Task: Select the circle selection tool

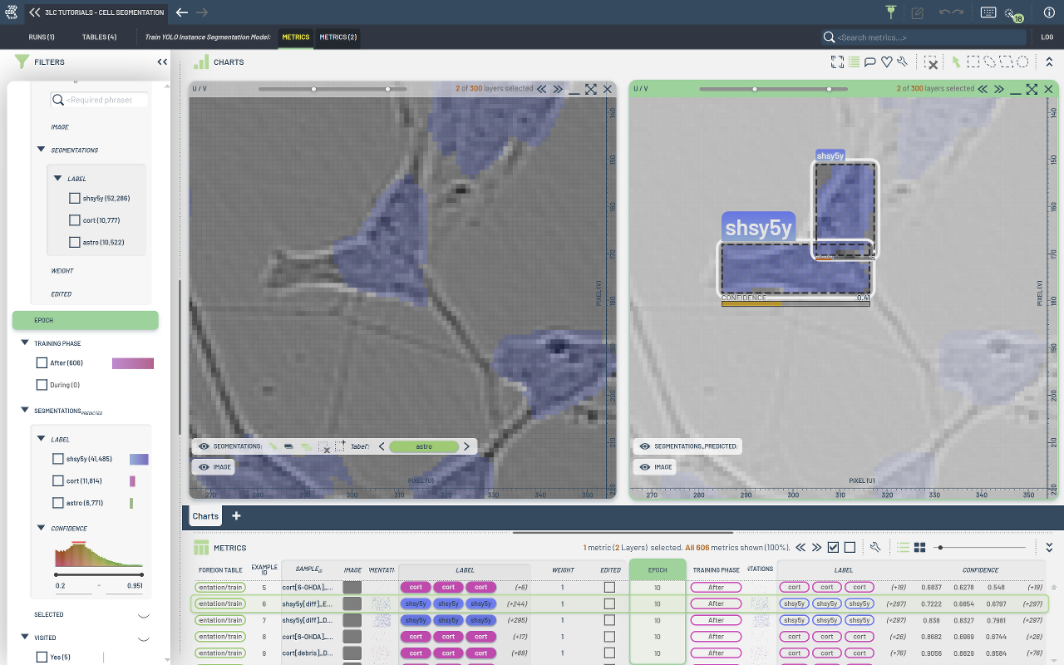Action: tap(1023, 62)
